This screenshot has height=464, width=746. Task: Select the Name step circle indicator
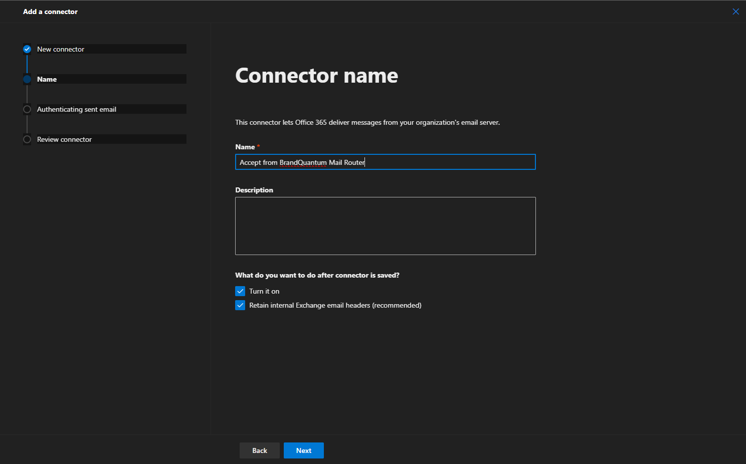click(x=27, y=79)
